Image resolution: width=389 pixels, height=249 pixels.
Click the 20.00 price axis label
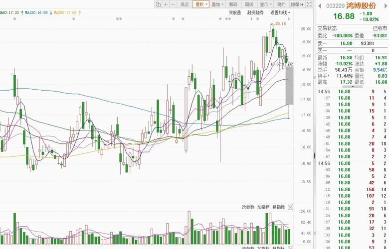pyautogui.click(x=306, y=29)
